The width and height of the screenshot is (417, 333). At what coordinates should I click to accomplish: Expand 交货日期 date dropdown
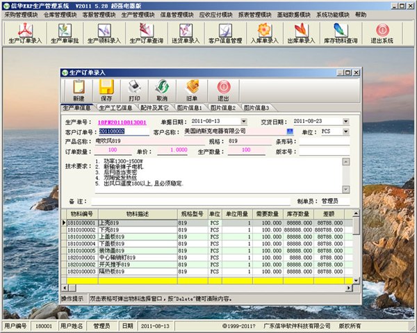pyautogui.click(x=345, y=121)
